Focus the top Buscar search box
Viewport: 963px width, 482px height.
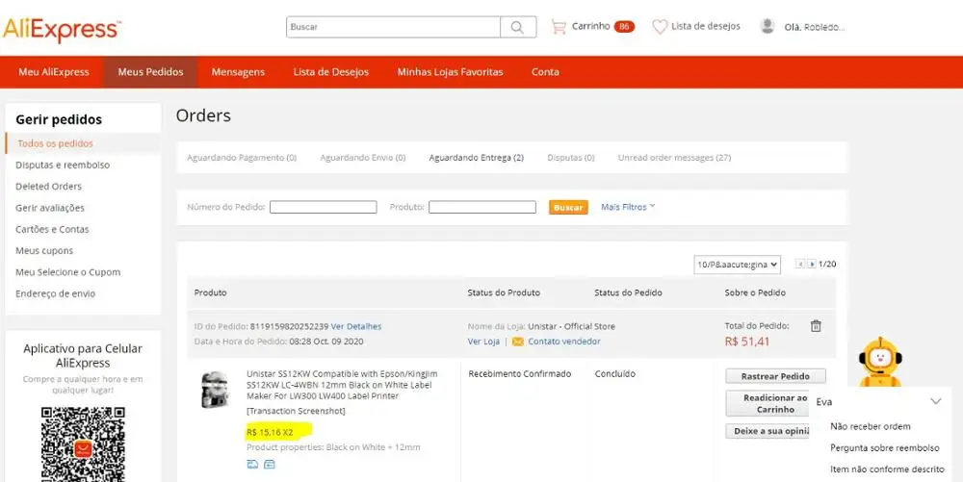[x=393, y=27]
